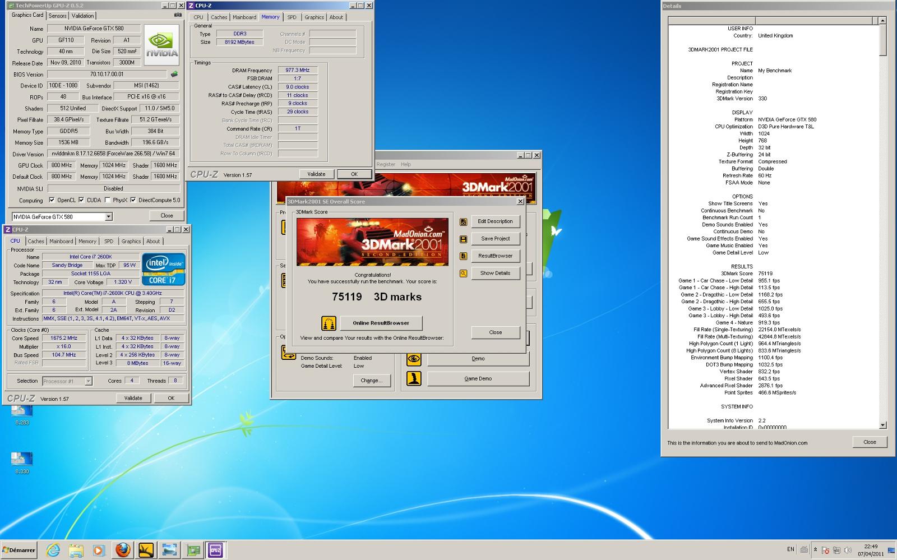Click the Show desktop button

pyautogui.click(x=892, y=550)
